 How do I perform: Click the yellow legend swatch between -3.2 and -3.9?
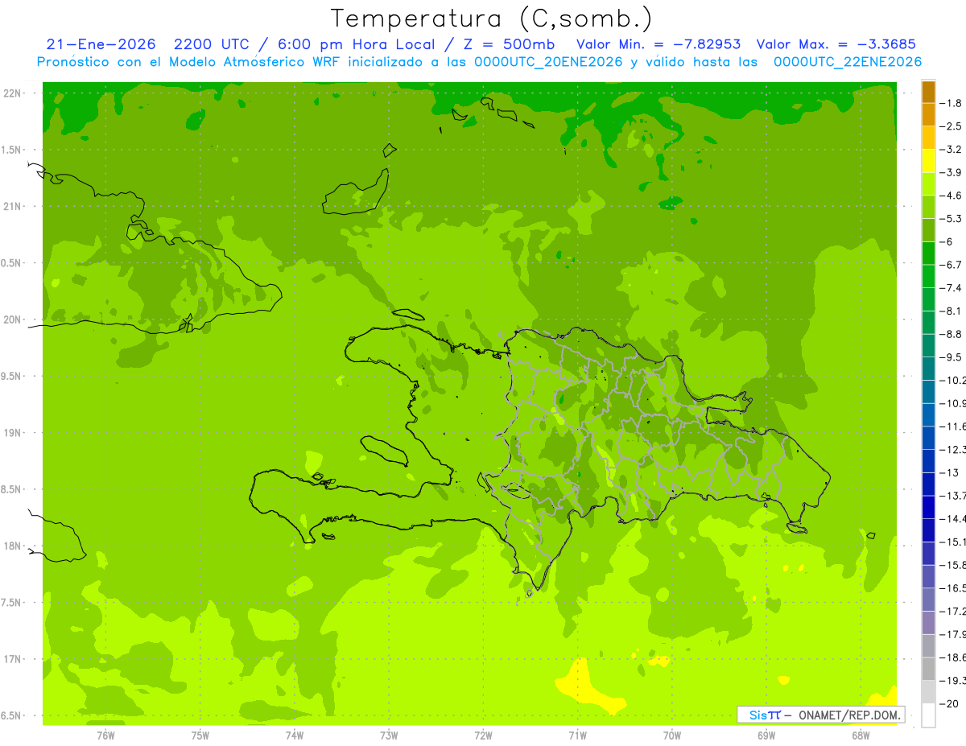pyautogui.click(x=928, y=161)
